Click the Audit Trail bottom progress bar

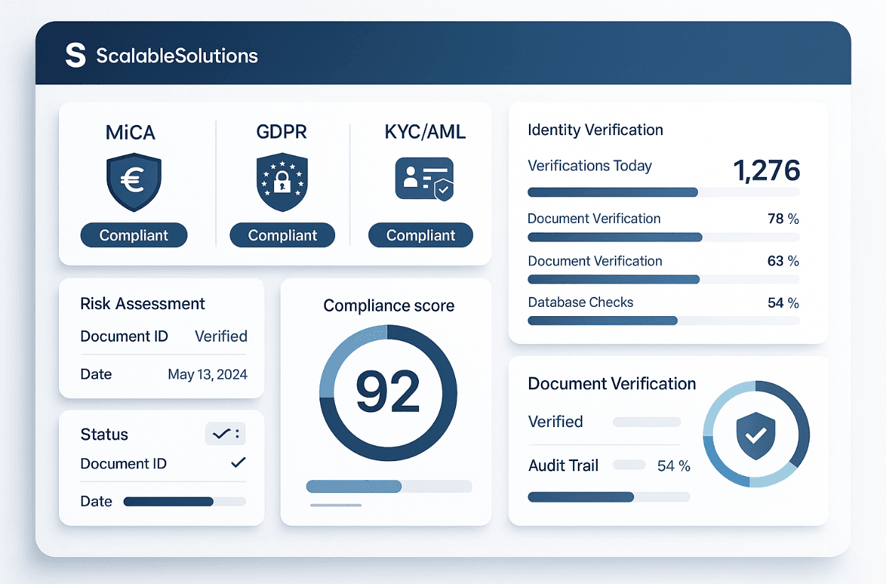[609, 497]
